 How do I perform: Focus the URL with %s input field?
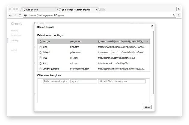coord(122,81)
